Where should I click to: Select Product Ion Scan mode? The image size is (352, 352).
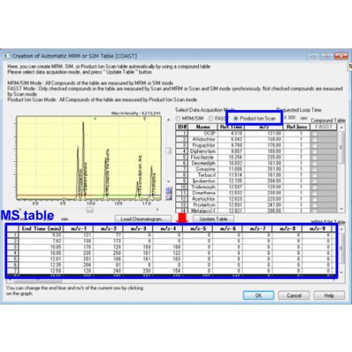[x=254, y=118]
